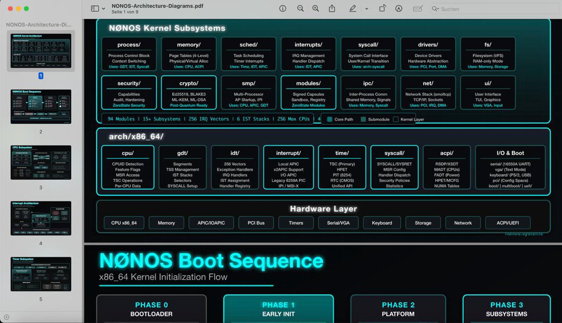The height and width of the screenshot is (323, 562).
Task: Zoom out of the PDF page
Action: click(x=300, y=8)
